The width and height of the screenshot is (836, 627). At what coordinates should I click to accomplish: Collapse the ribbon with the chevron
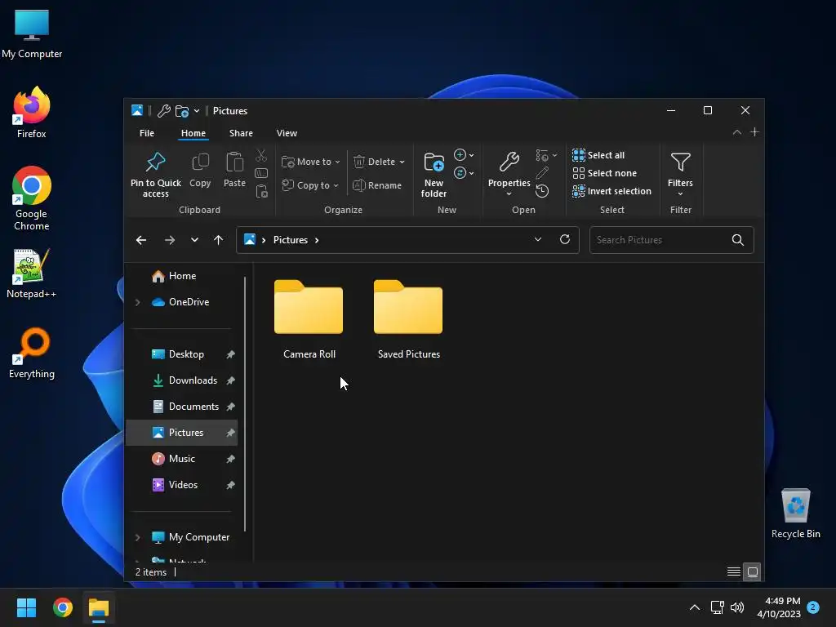737,132
